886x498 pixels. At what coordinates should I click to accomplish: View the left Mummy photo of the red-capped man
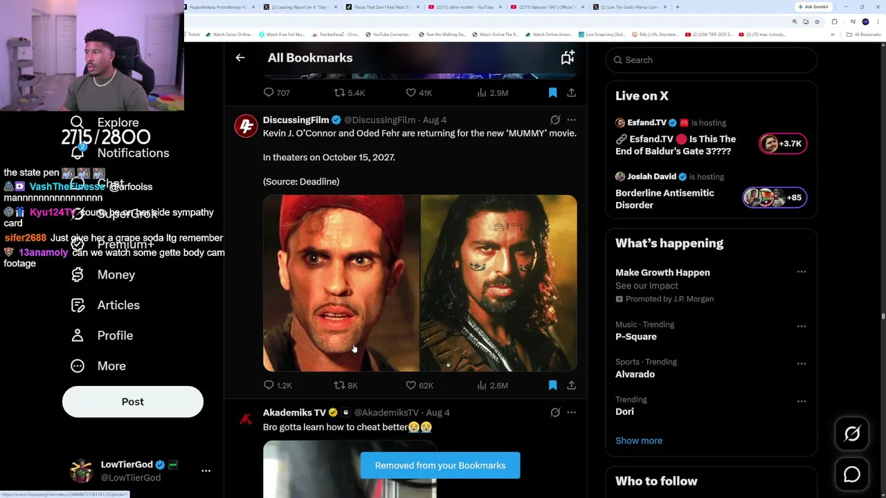click(x=341, y=283)
